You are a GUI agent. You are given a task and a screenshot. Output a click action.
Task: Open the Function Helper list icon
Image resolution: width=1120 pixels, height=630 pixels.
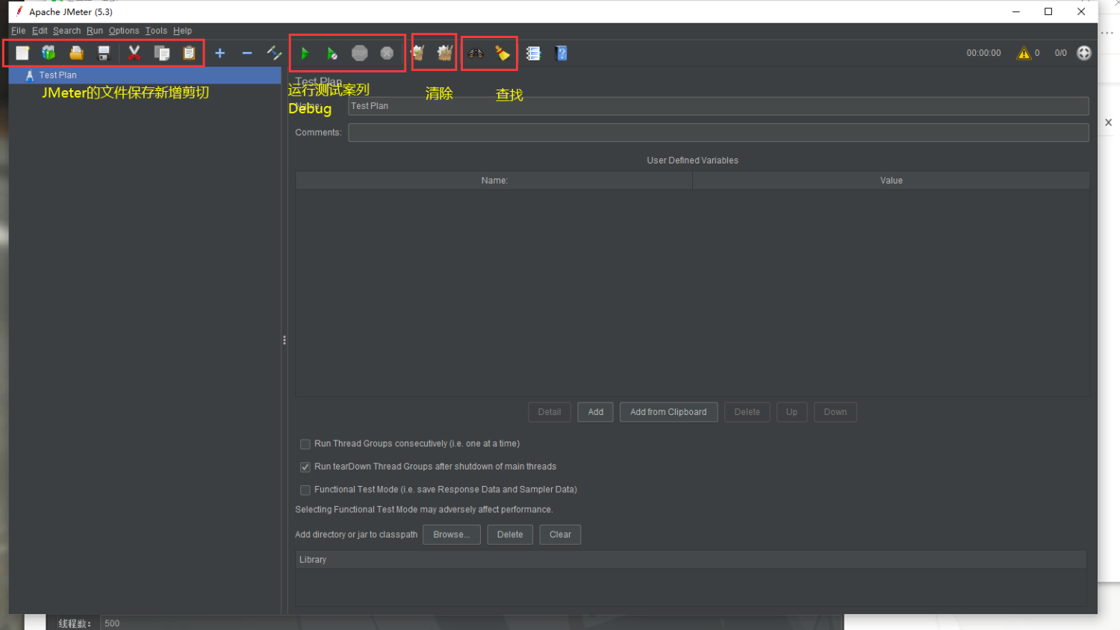(533, 53)
